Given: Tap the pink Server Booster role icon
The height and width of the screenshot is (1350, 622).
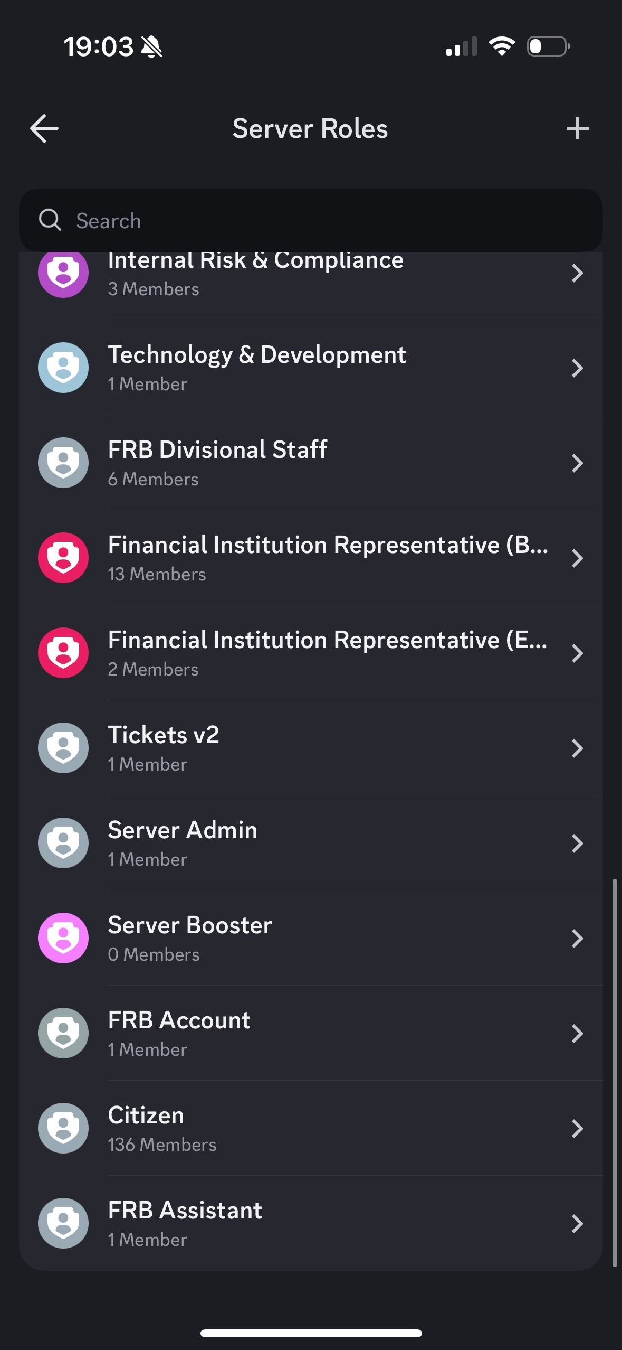Looking at the screenshot, I should [x=63, y=938].
